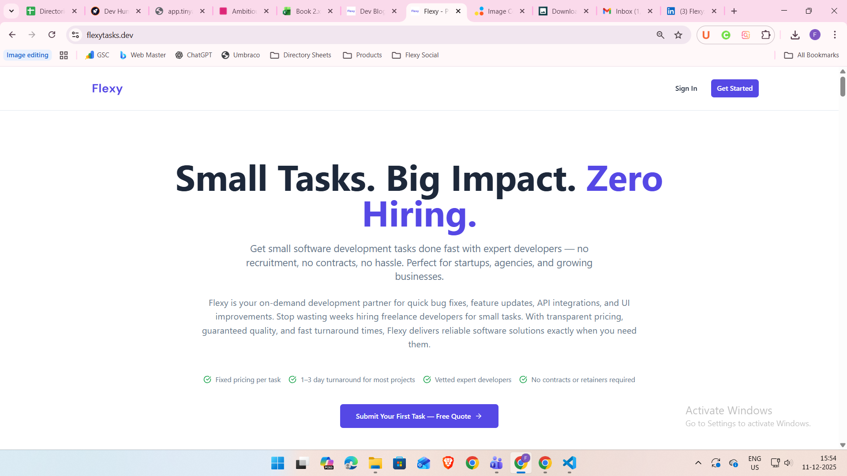
Task: Click Submit Your First Task — Free Quote
Action: coord(419,416)
